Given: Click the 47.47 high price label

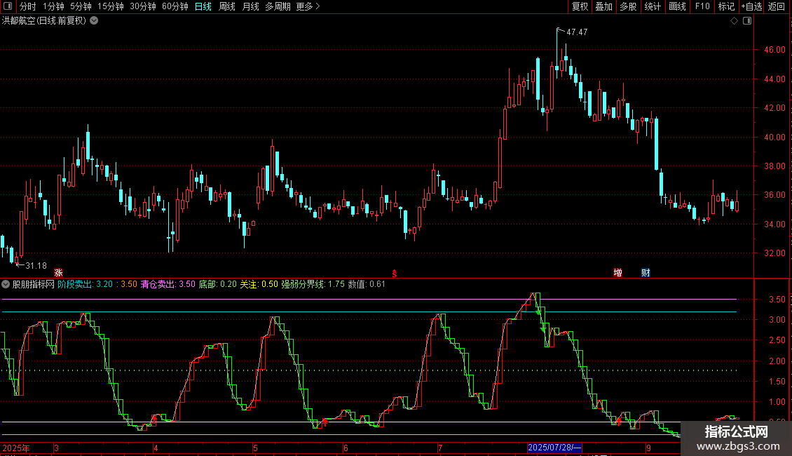Looking at the screenshot, I should (x=577, y=32).
